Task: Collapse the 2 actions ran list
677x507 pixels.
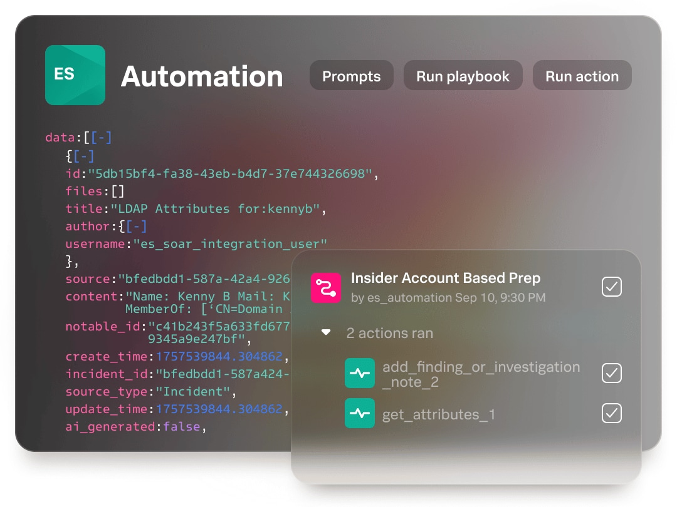Action: pyautogui.click(x=326, y=332)
